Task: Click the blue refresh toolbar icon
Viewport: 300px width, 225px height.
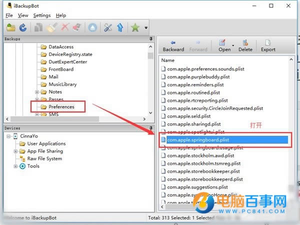Action: [x=23, y=27]
